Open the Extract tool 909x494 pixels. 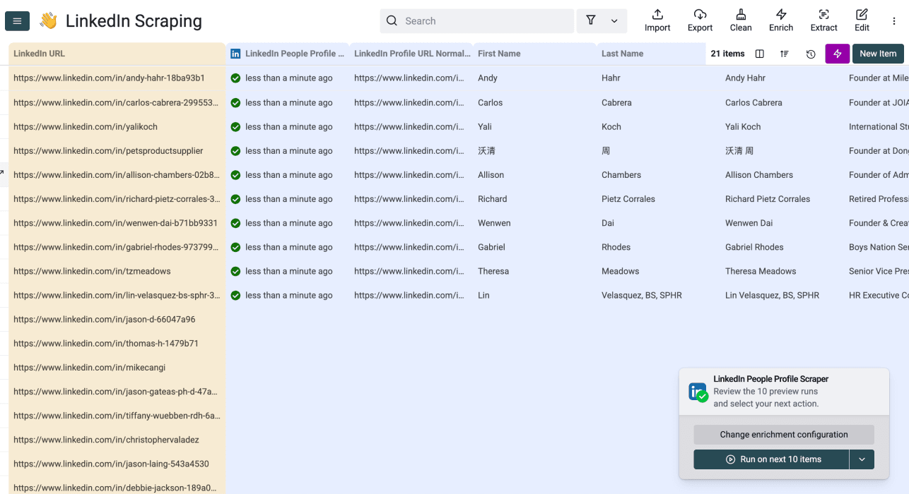coord(823,20)
